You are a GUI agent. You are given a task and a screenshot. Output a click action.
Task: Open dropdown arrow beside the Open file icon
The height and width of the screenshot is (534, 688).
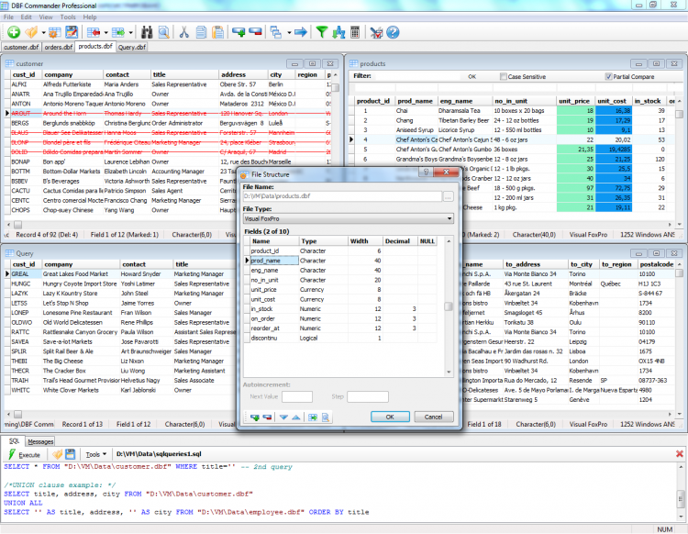pyautogui.click(x=46, y=32)
